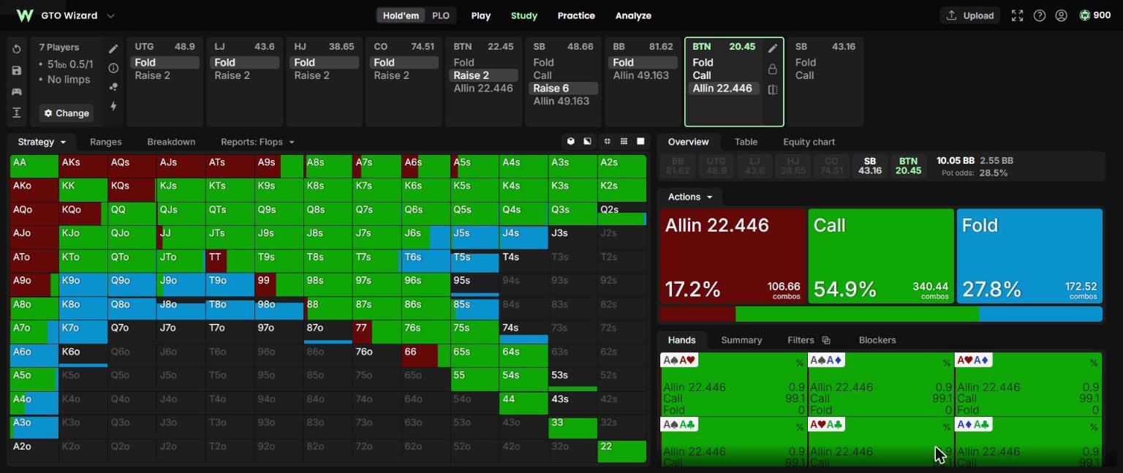The height and width of the screenshot is (473, 1123).
Task: Click the lightning bolt icon
Action: [113, 106]
